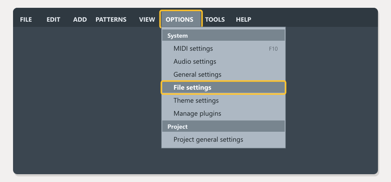Choose MIDI settings from the dropdown
This screenshot has height=182, width=391.
(223, 49)
